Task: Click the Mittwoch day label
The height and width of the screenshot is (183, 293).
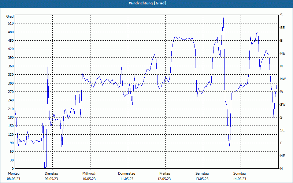Action: click(x=89, y=173)
